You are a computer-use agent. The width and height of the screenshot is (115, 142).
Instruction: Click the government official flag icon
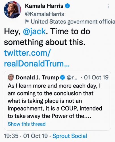(x=27, y=22)
